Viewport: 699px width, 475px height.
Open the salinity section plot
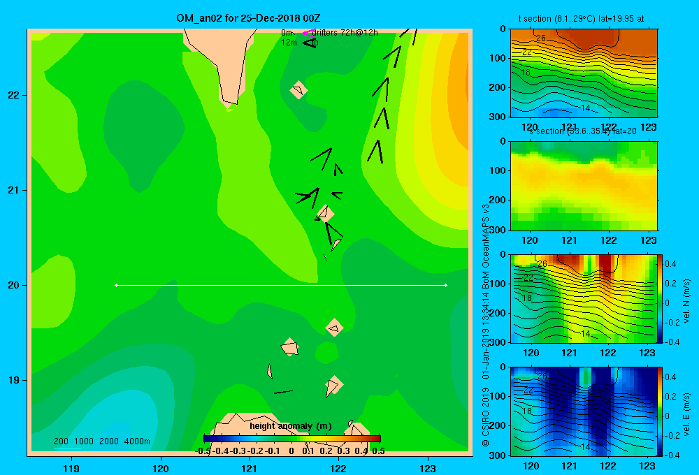coord(584,186)
